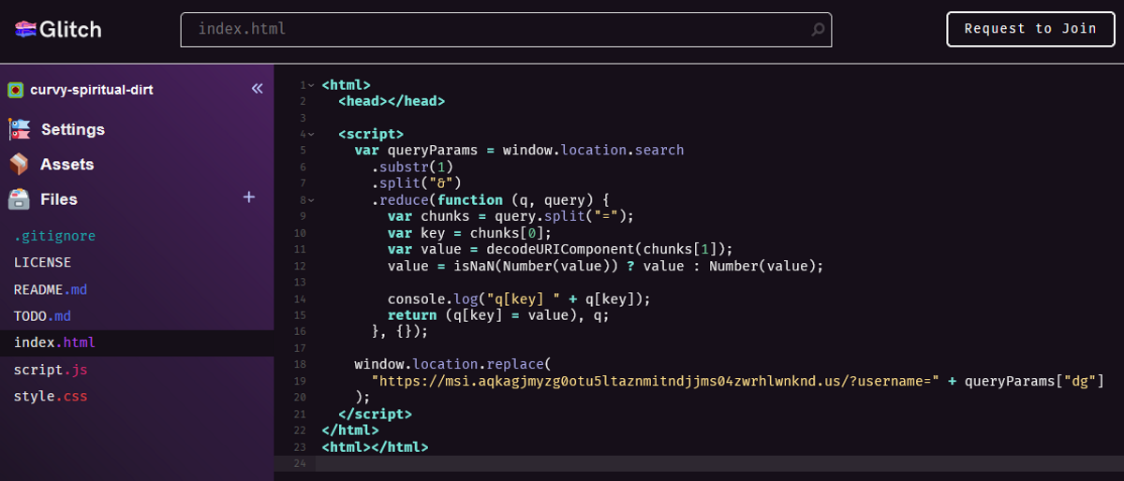Screen dimensions: 1124x481
Task: Click '.split("&")' on line 7
Action: click(x=416, y=182)
